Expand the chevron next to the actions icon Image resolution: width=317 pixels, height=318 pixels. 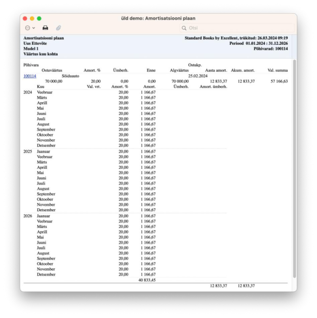(x=34, y=28)
